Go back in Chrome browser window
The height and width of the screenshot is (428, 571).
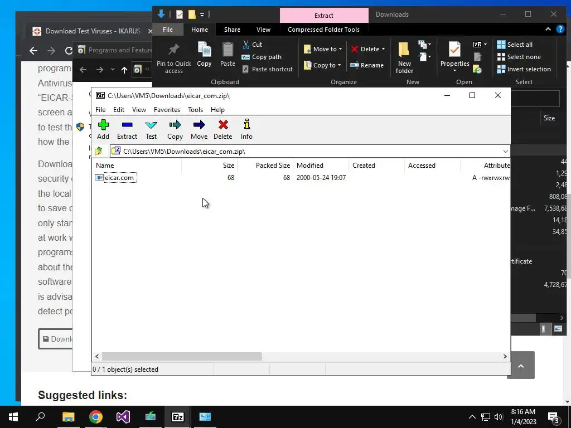(x=33, y=51)
